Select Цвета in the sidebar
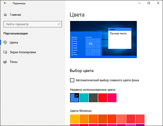Image resolution: width=163 pixels, height=126 pixels. (x=14, y=42)
